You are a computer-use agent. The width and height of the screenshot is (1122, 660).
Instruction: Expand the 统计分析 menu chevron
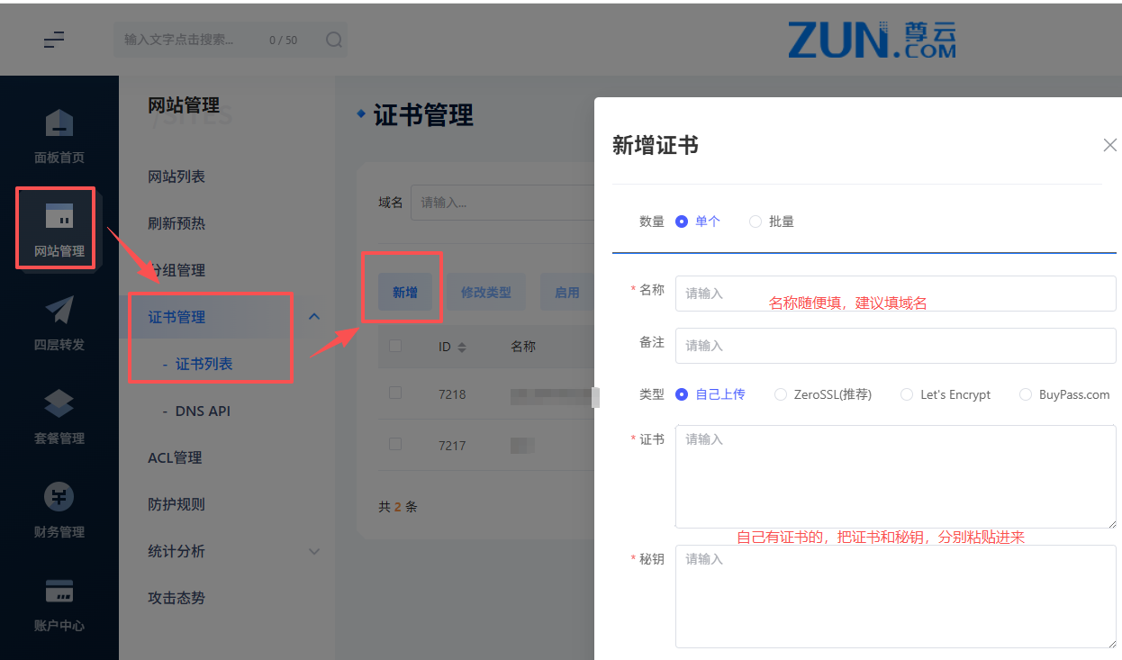coord(314,551)
